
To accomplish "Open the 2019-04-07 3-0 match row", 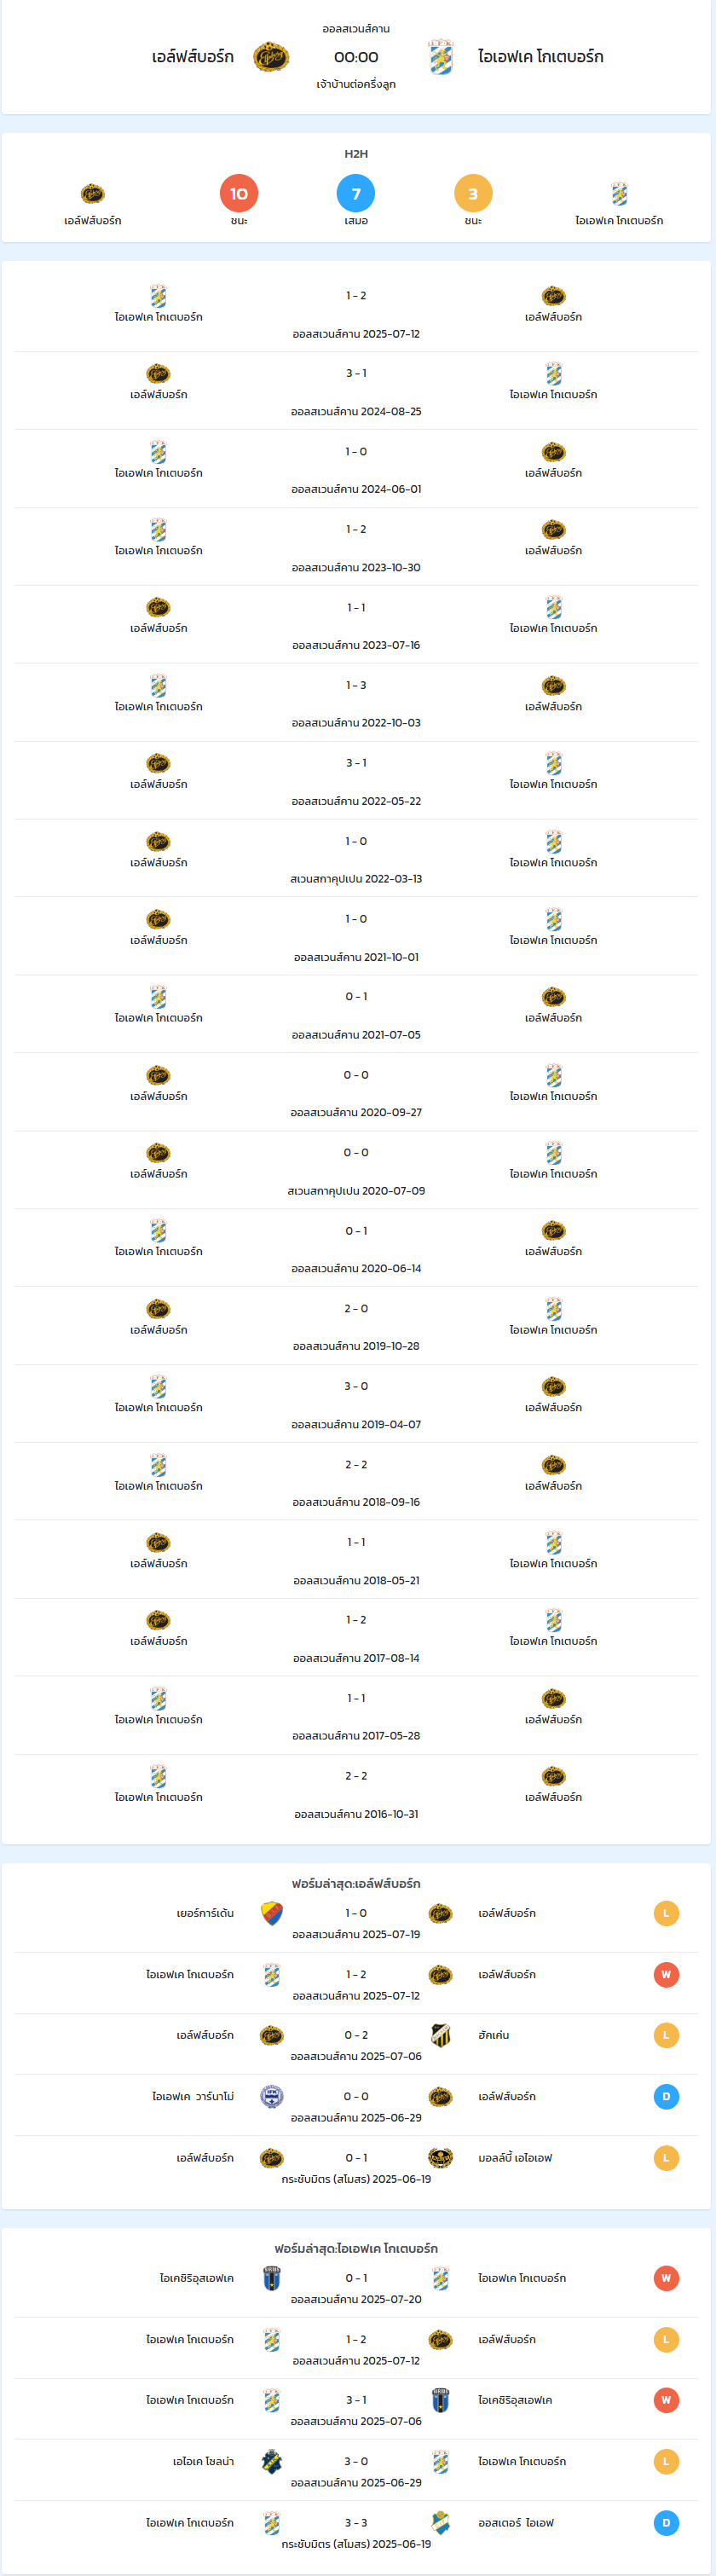I will click(x=356, y=1403).
